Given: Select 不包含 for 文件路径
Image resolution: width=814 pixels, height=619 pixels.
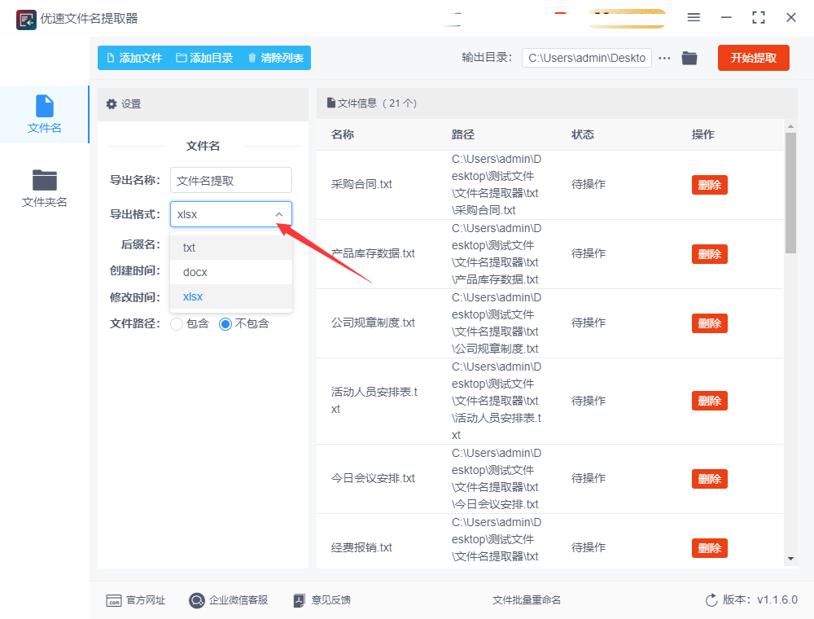Looking at the screenshot, I should pos(244,323).
